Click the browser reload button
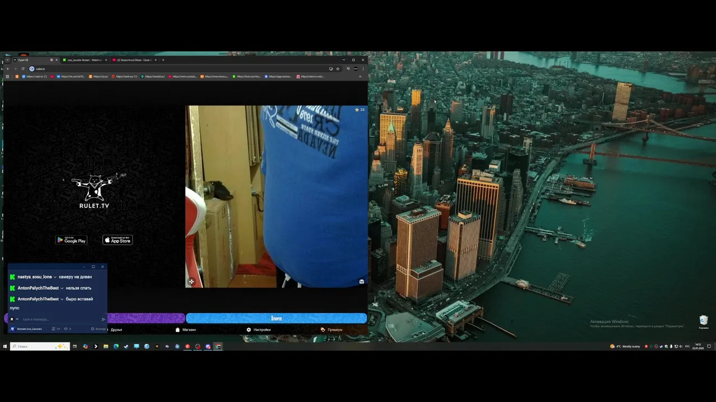This screenshot has width=716, height=402. (x=23, y=69)
